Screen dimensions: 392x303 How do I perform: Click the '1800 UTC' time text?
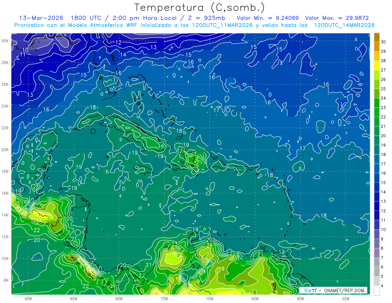86,18
